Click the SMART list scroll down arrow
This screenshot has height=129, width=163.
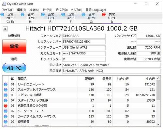tap(158, 124)
